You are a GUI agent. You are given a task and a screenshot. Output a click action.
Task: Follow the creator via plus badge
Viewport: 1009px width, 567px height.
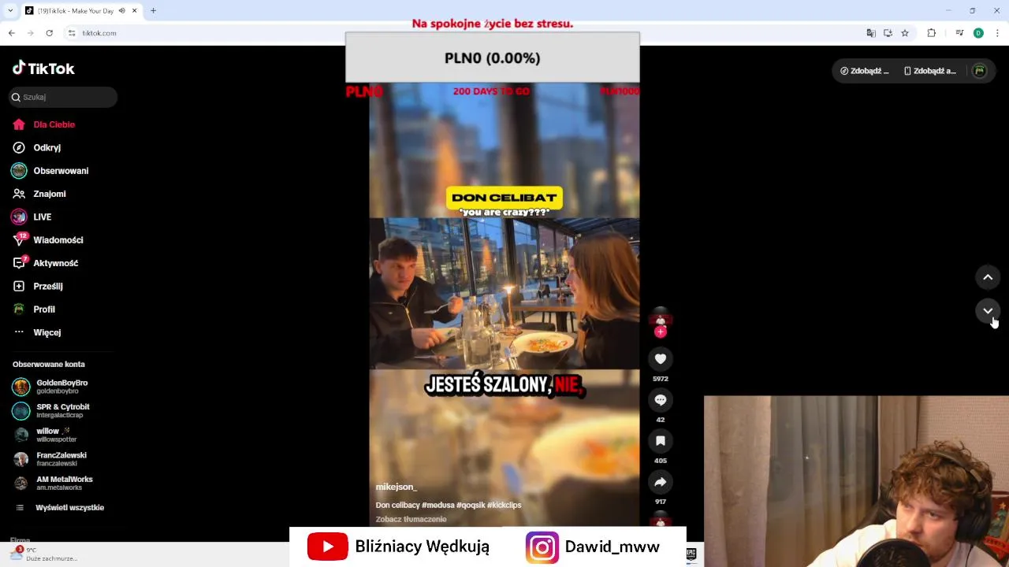pyautogui.click(x=661, y=332)
